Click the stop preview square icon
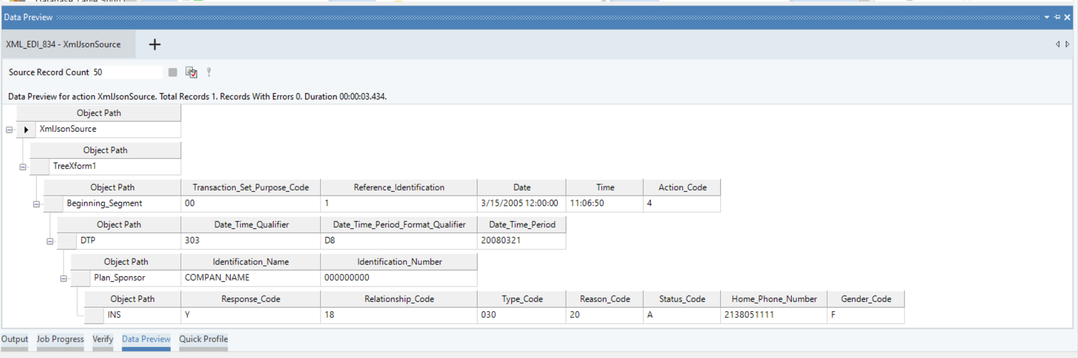1078x358 pixels. 172,72
